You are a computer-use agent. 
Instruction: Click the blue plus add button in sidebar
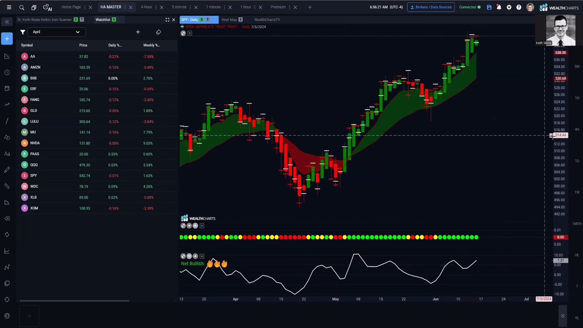pyautogui.click(x=7, y=39)
